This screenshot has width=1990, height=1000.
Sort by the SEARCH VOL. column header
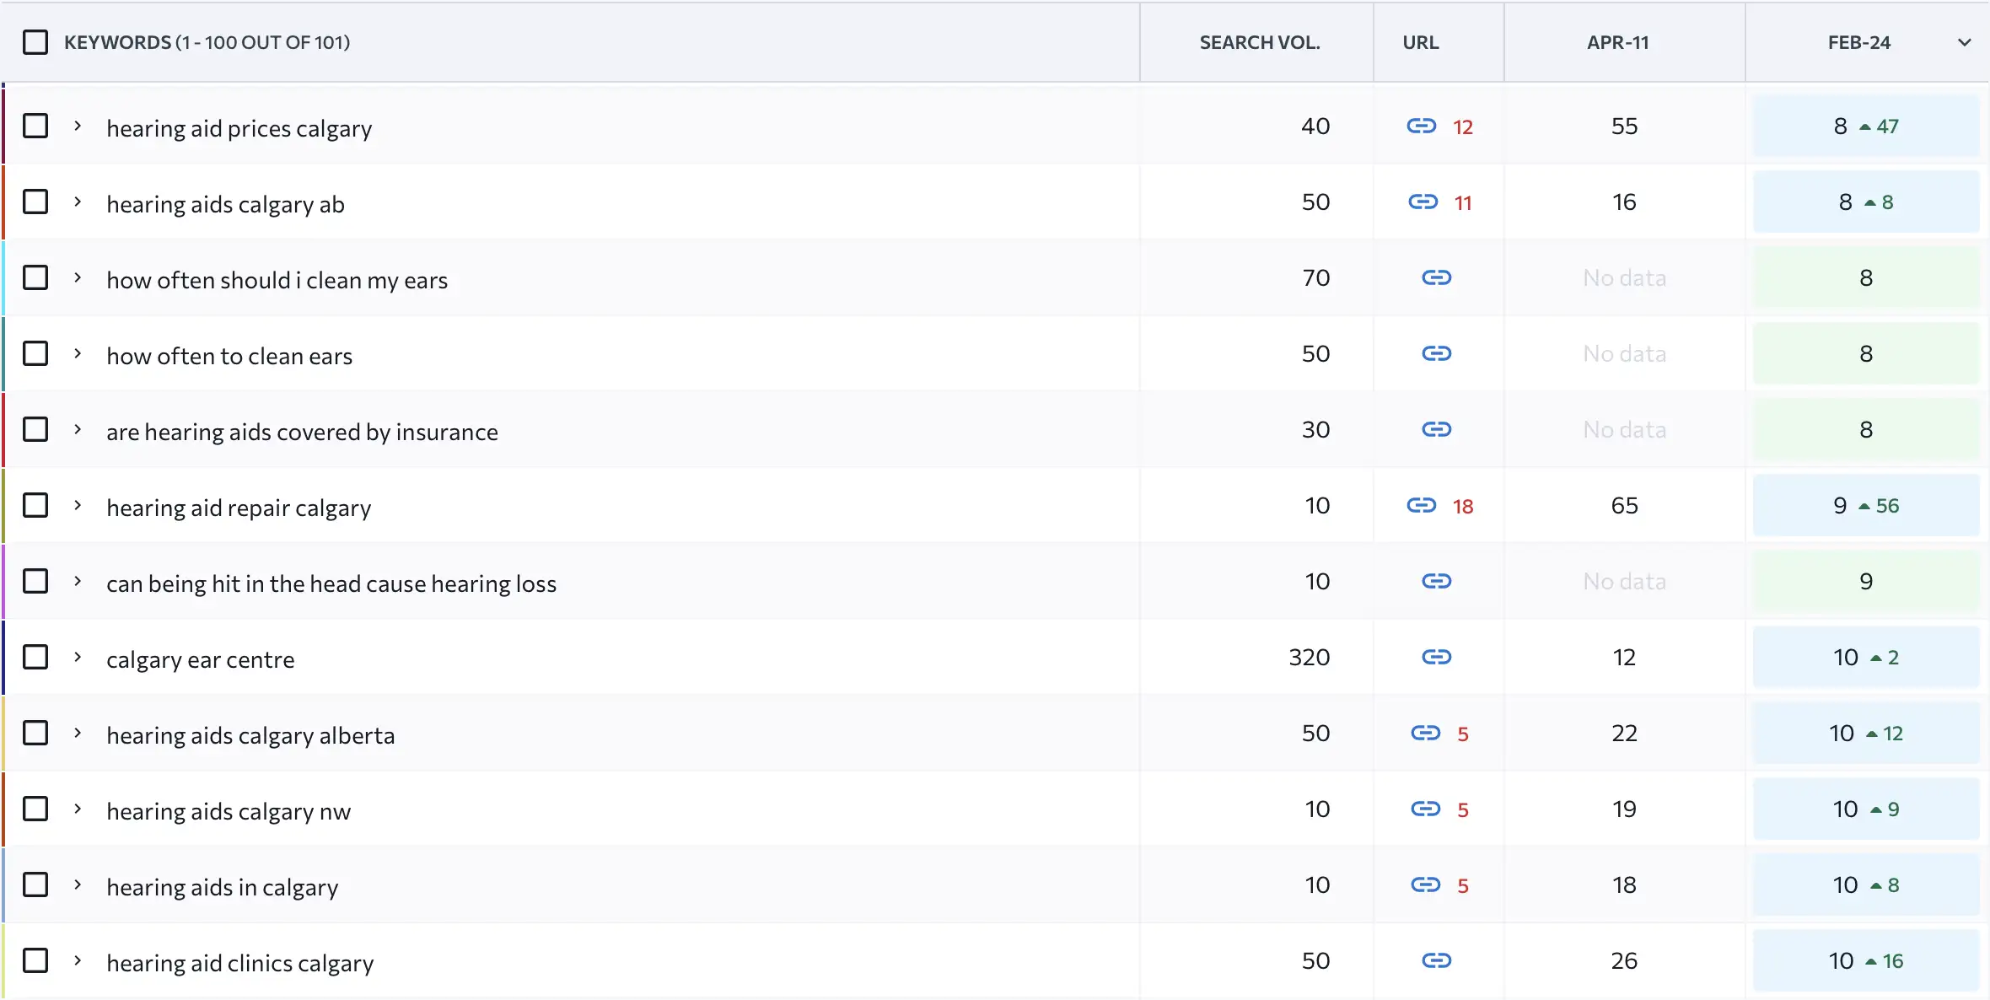point(1259,42)
